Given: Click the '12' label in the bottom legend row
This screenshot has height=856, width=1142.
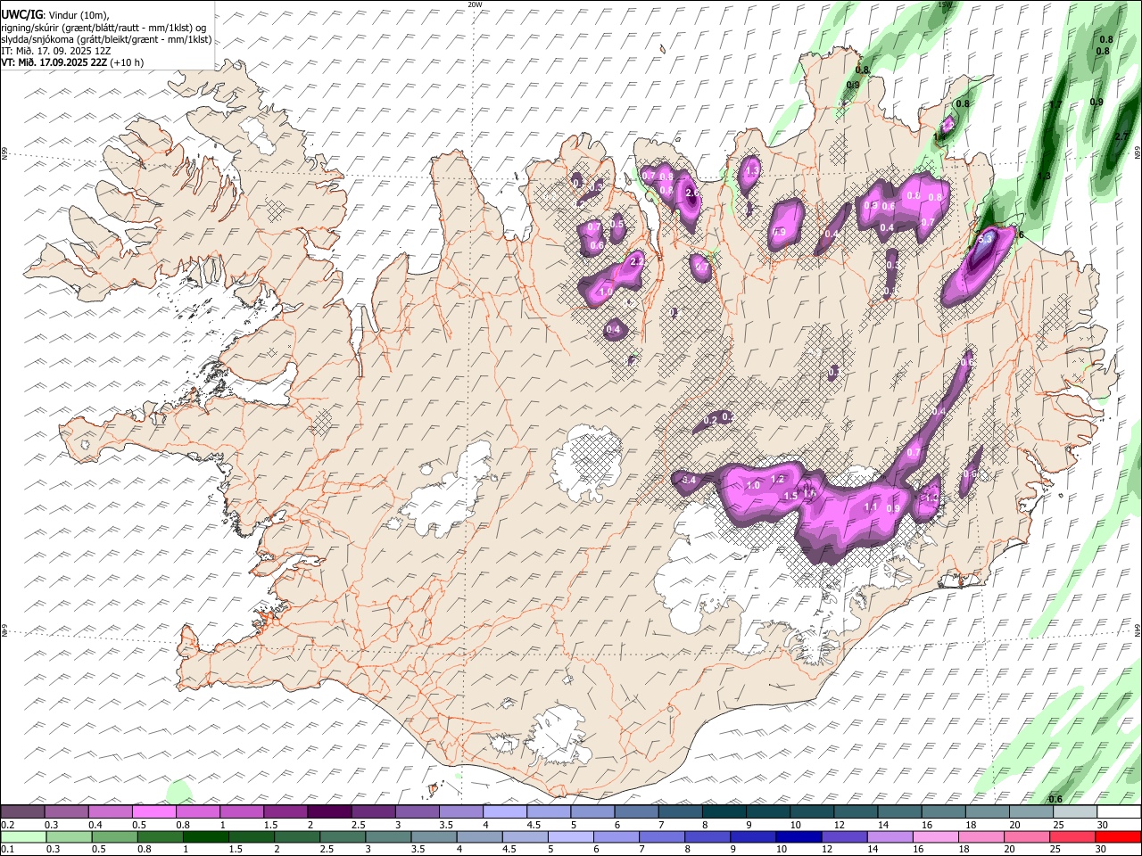Looking at the screenshot, I should tap(827, 850).
